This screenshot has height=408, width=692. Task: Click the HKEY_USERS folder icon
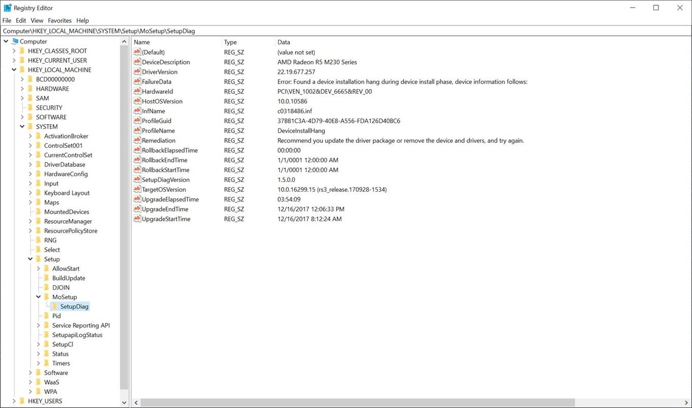coord(22,401)
